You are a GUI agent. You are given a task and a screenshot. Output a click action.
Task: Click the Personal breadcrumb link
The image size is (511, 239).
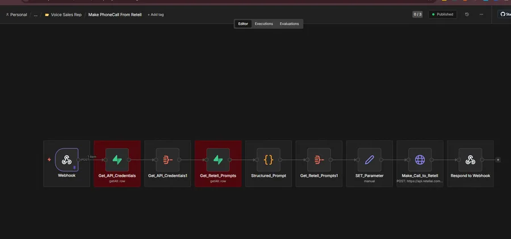pos(19,15)
